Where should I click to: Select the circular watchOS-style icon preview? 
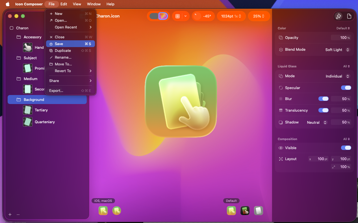pyautogui.click(x=117, y=211)
